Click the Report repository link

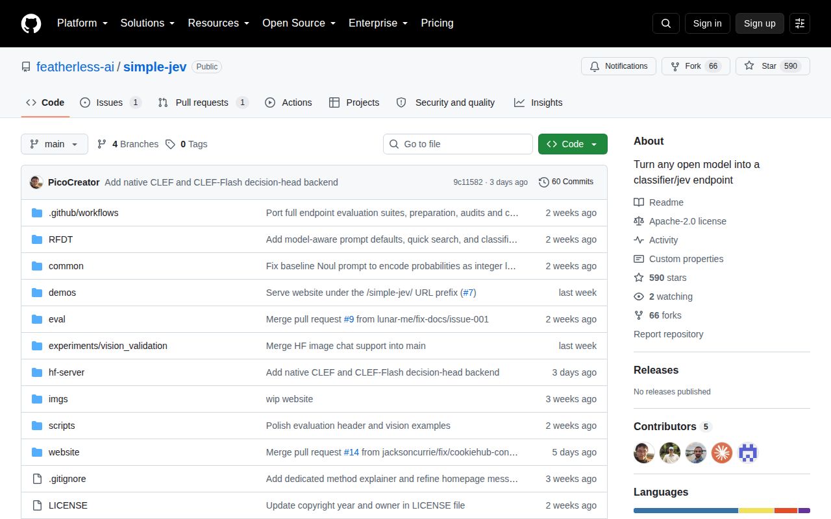pos(669,334)
